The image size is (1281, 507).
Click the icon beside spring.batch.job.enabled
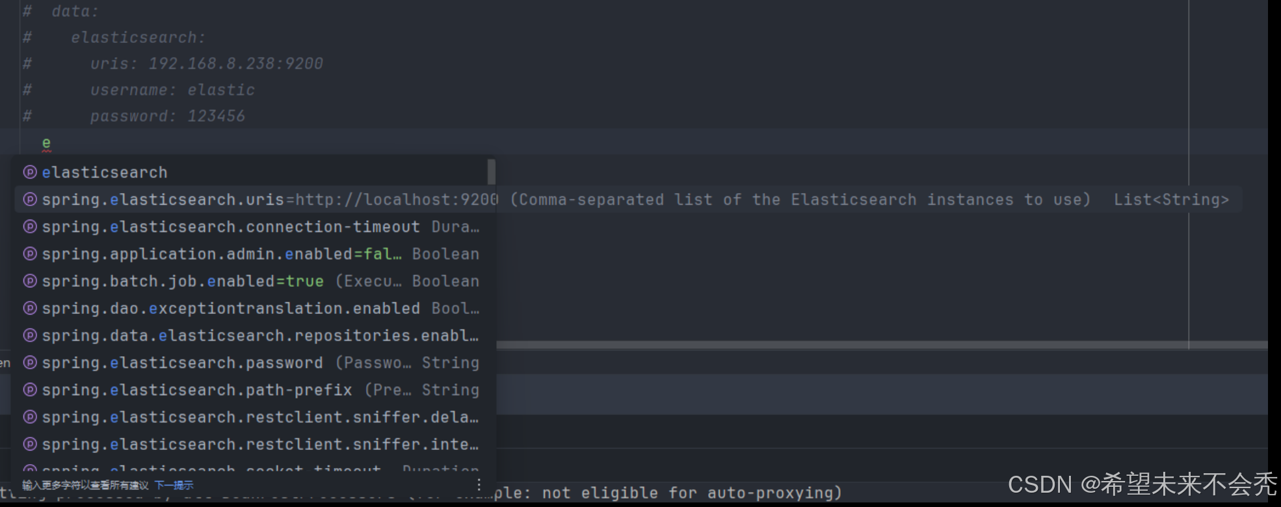pyautogui.click(x=30, y=281)
